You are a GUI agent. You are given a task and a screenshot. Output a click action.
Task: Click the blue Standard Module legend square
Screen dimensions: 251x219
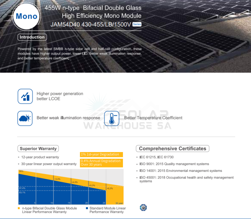pyautogui.click(x=87, y=208)
